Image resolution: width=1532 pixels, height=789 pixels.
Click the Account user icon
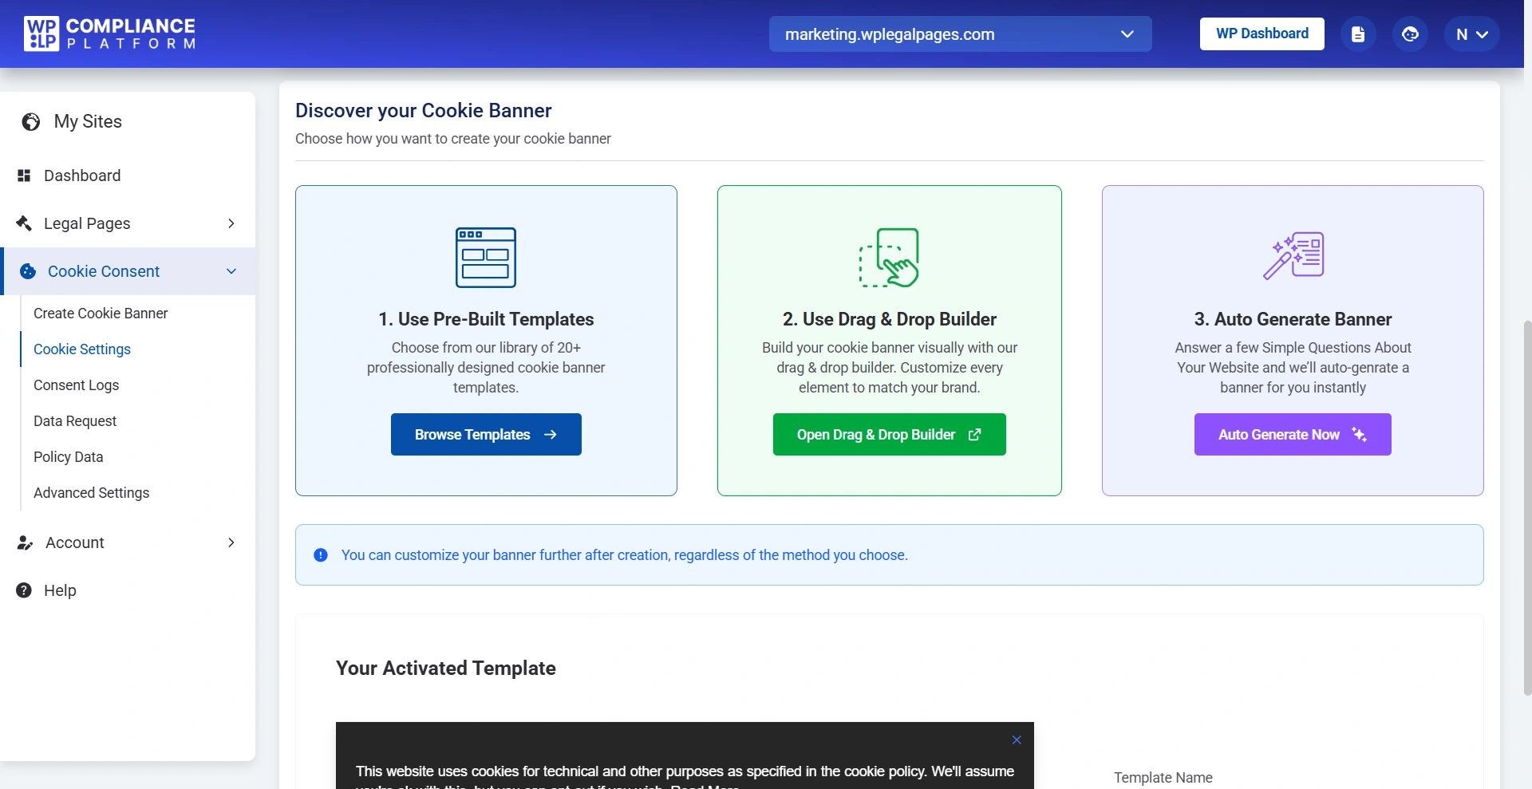point(25,542)
